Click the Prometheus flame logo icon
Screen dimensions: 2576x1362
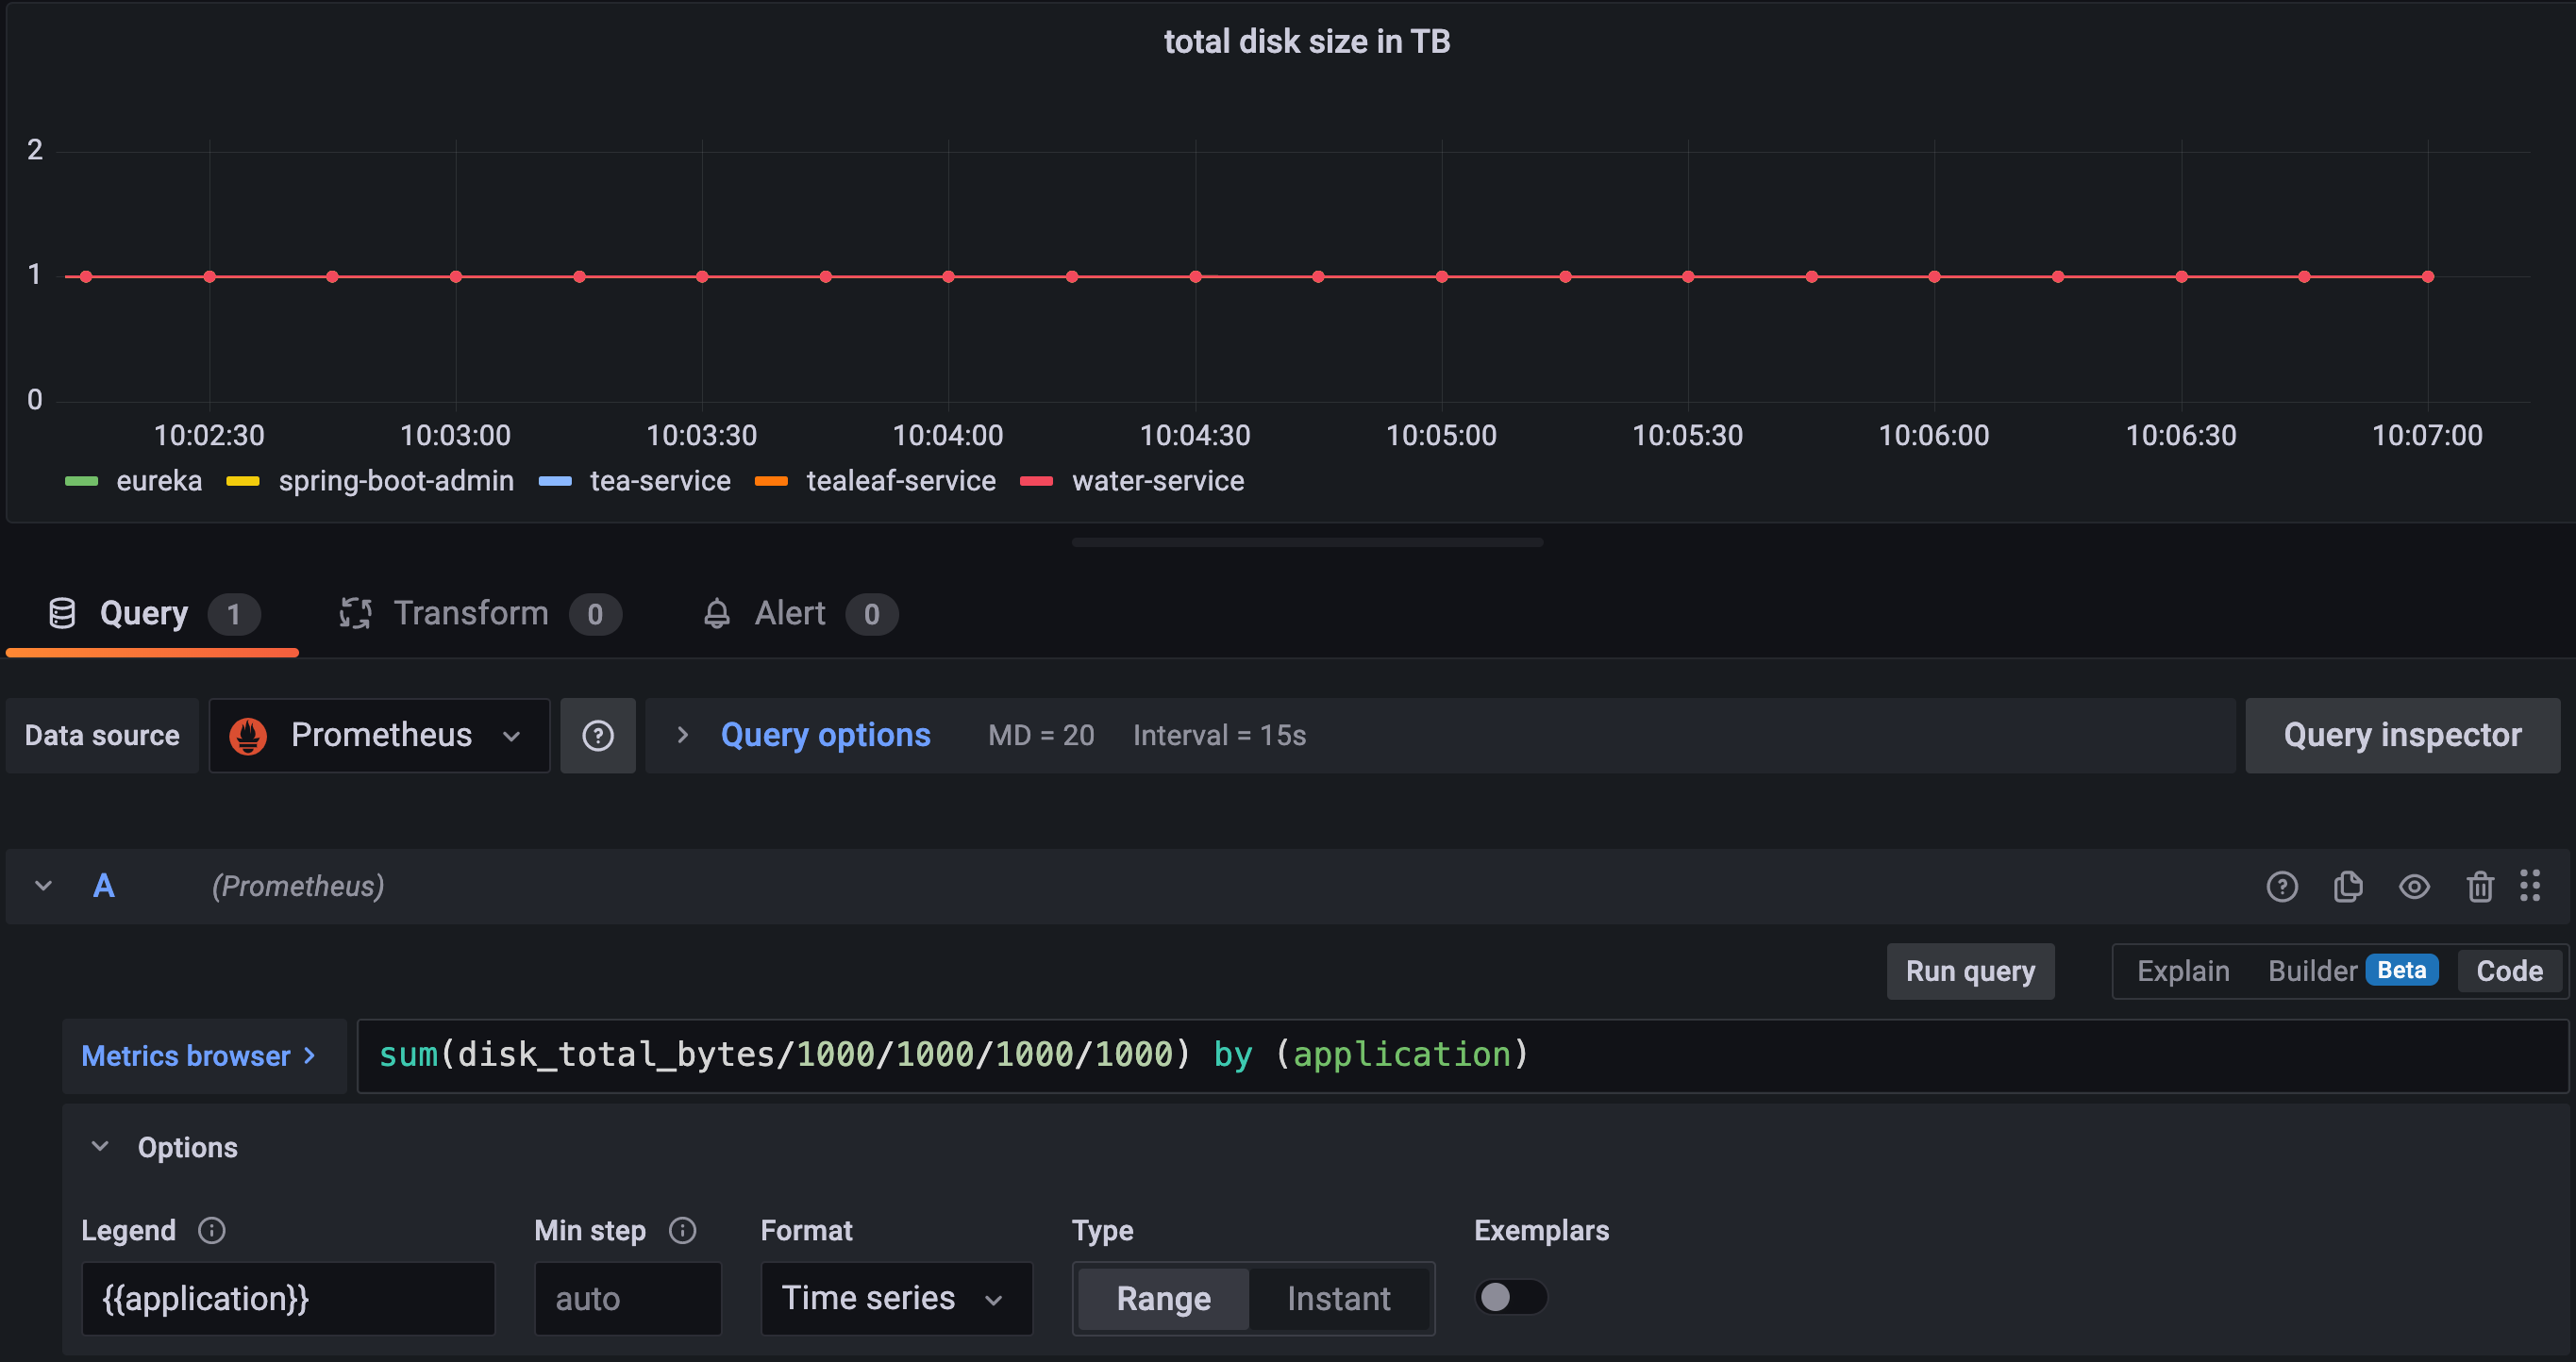[248, 736]
